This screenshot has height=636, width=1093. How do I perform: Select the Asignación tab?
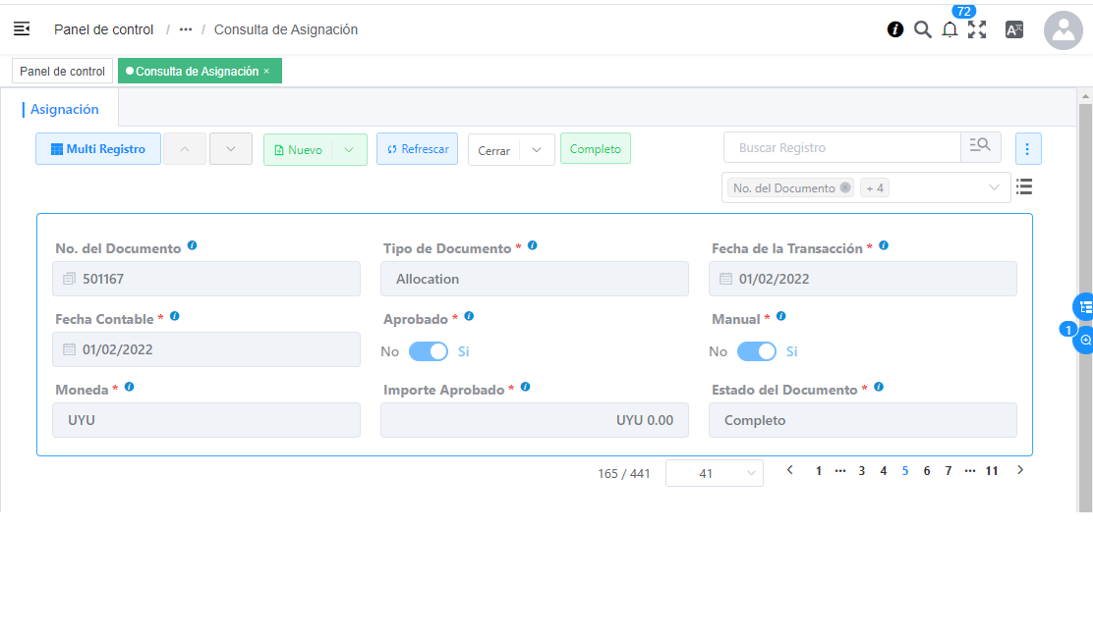(x=65, y=110)
